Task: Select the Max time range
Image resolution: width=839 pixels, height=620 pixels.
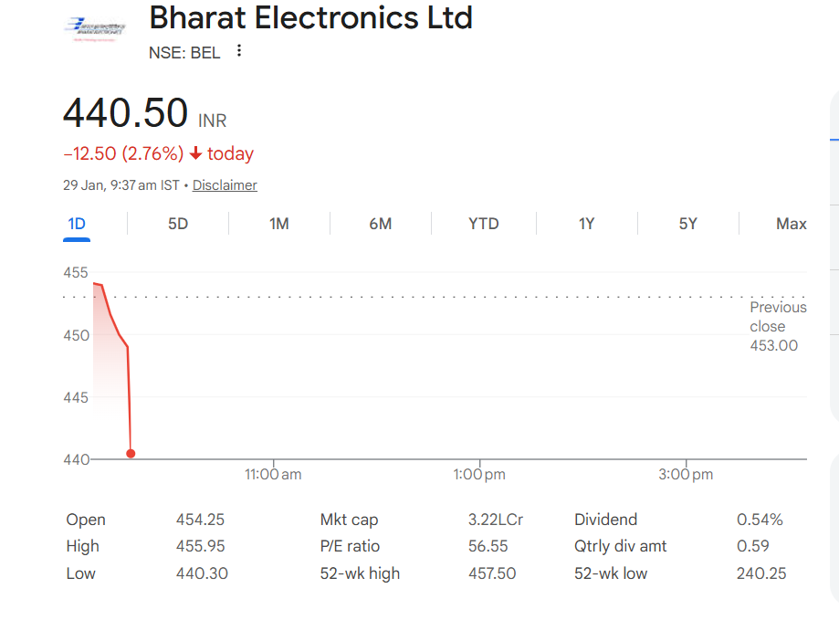Action: (791, 224)
